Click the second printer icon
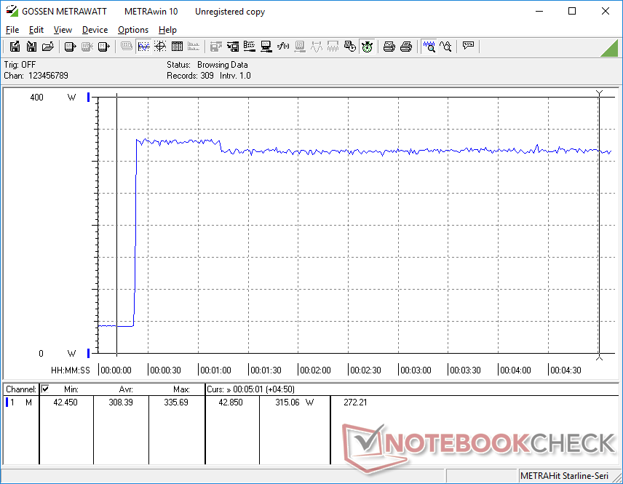The width and height of the screenshot is (623, 484). 405,47
